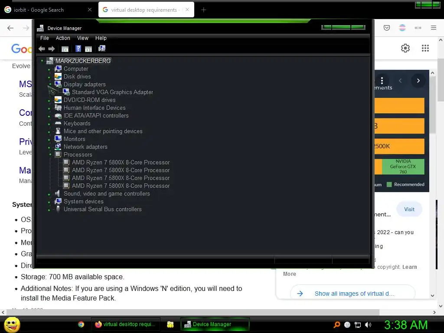The width and height of the screenshot is (444, 333).
Task: Select the first AMD Ryzen 7 5800X processor entry
Action: pos(121,162)
